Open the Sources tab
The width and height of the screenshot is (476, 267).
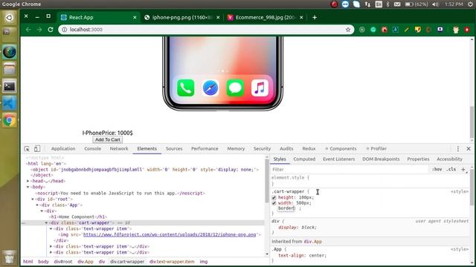174,148
